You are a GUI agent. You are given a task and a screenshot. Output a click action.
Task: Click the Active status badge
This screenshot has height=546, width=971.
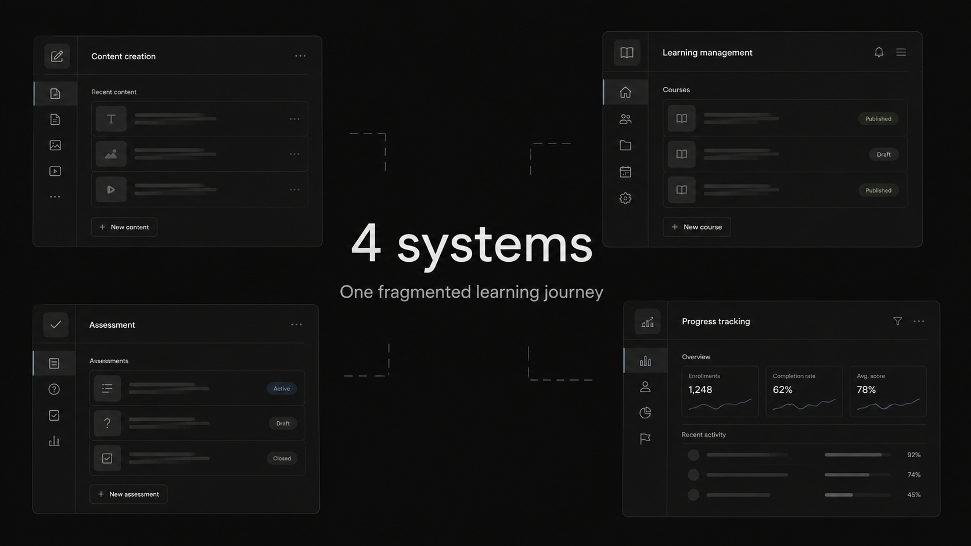coord(282,389)
